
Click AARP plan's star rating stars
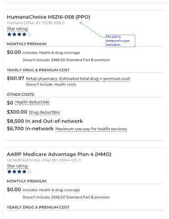click(x=19, y=172)
